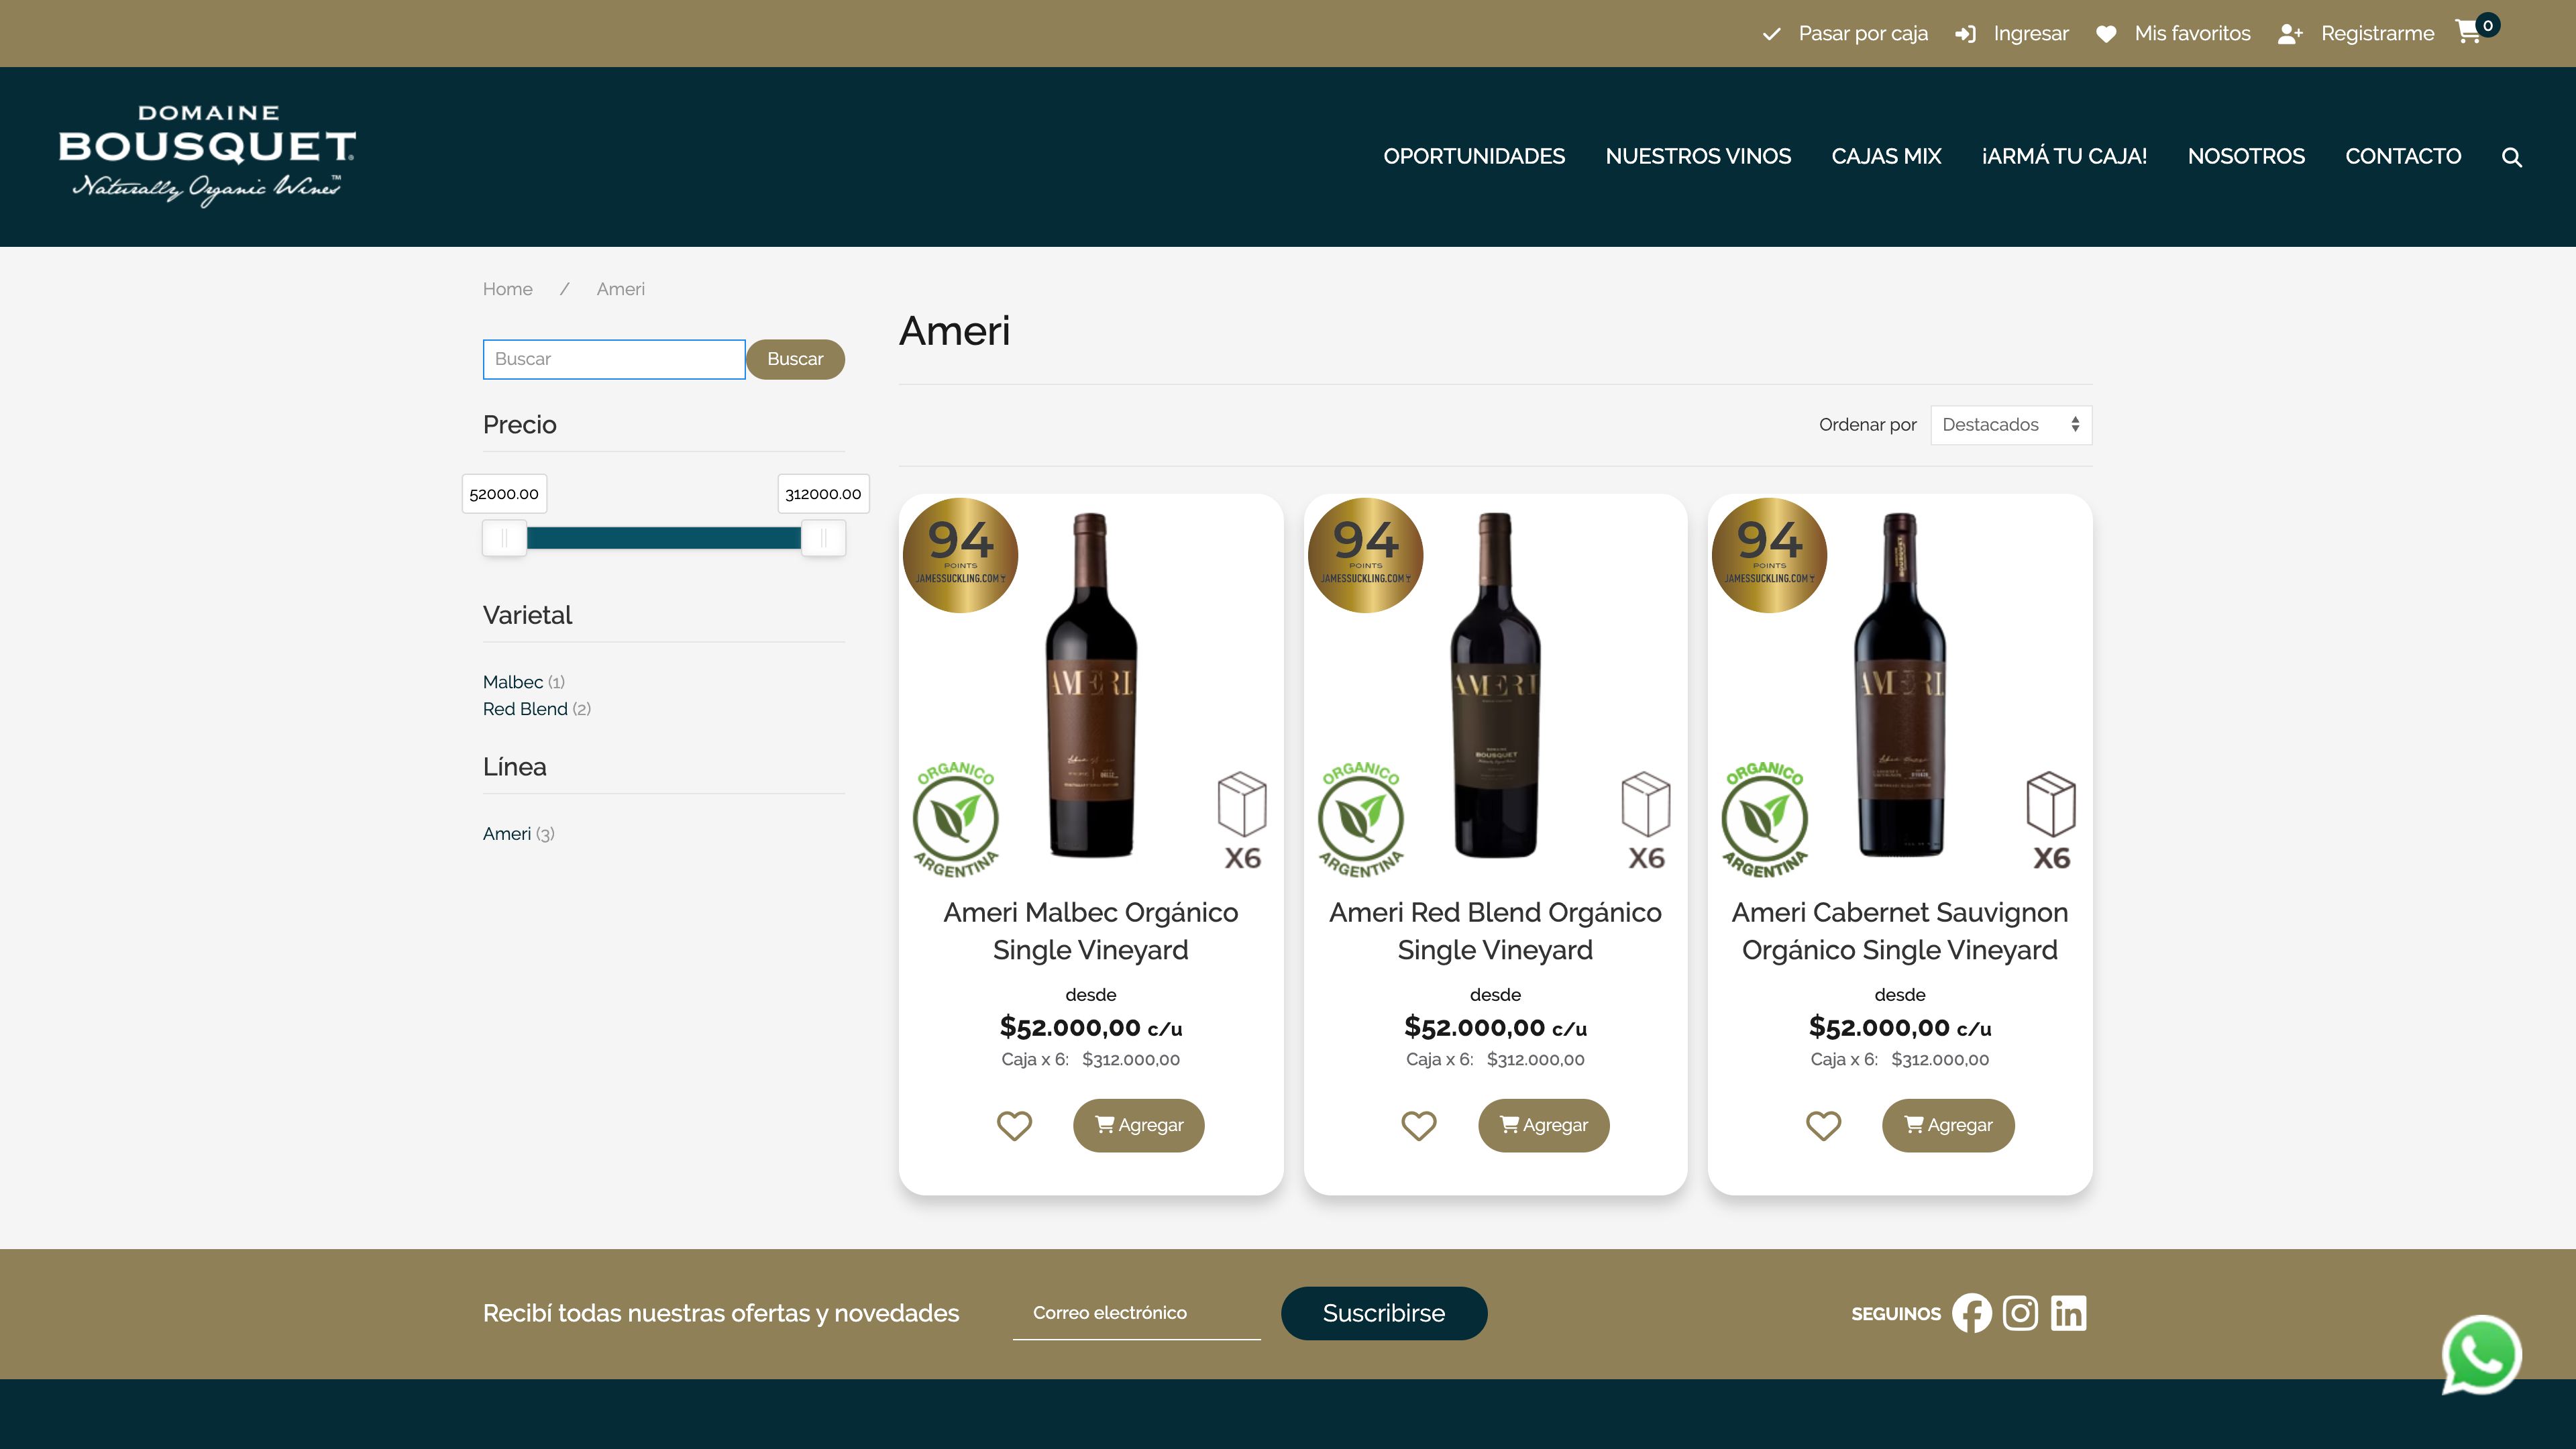
Task: Favorite the Ameri Cabernet Sauvignon with heart
Action: tap(1823, 1126)
